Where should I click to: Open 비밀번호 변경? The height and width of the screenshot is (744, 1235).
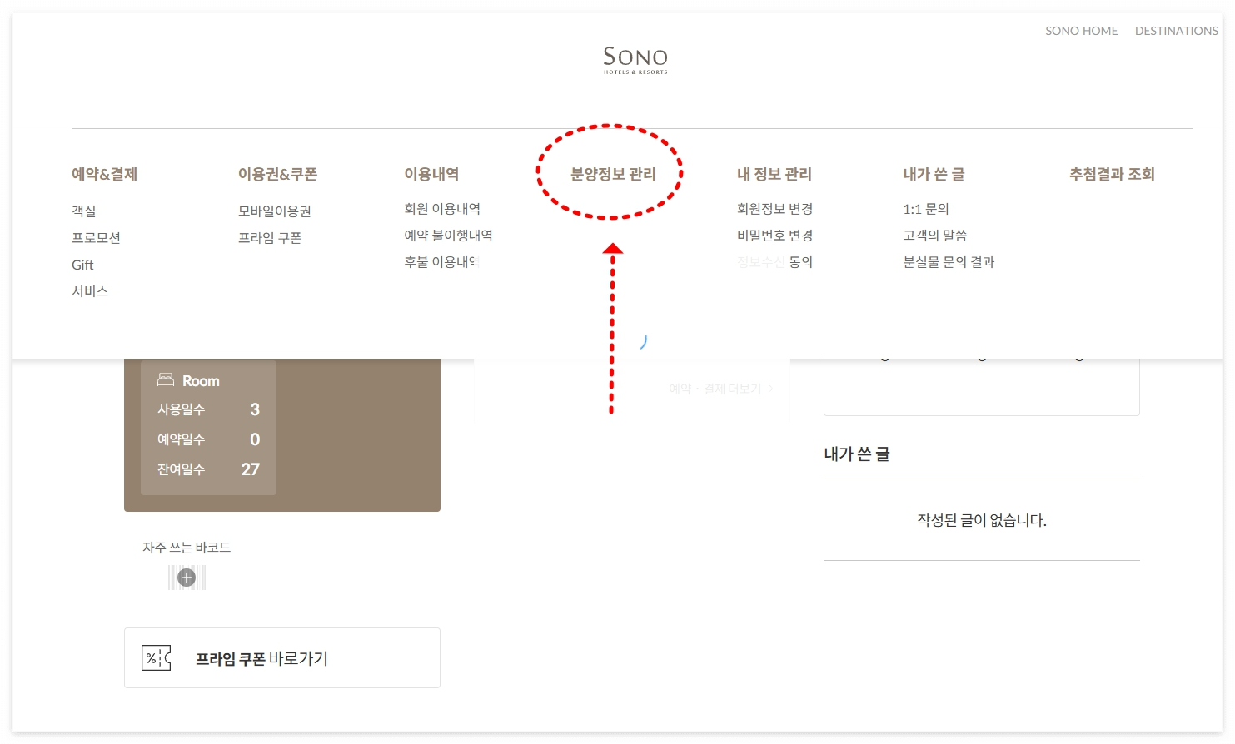775,236
